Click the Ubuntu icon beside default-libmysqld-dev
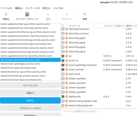 66,105
